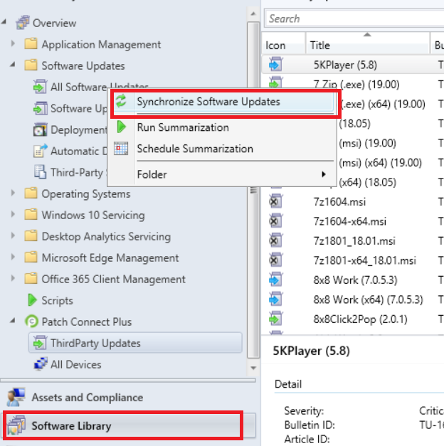Click the Software Library workspace icon

[x=16, y=425]
